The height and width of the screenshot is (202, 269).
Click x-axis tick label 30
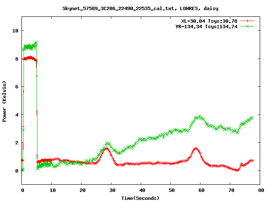tap(112, 190)
